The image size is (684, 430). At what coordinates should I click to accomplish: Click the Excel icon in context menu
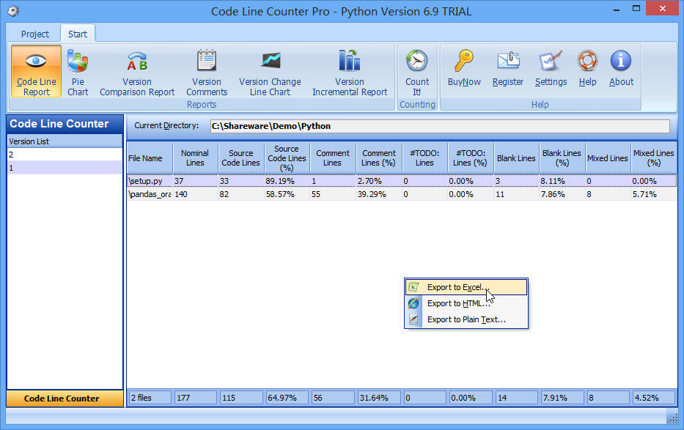pos(413,287)
